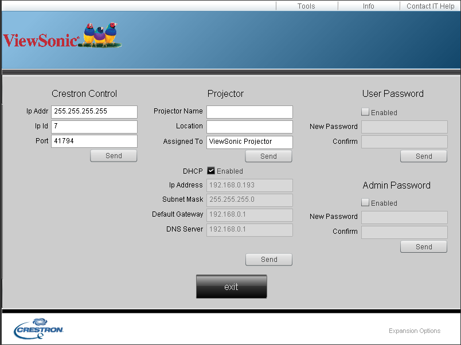Screen dimensions: 461x345
Task: Click the Admin Password heading
Action: pyautogui.click(x=397, y=186)
